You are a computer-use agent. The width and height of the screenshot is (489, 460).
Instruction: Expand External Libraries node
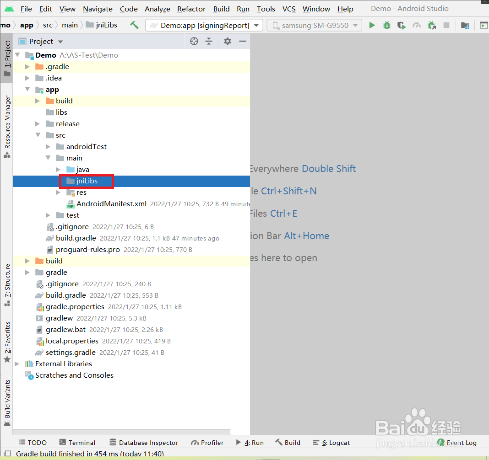point(17,364)
